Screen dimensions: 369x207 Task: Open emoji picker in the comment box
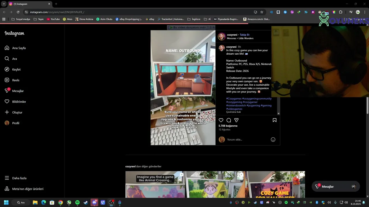273,140
